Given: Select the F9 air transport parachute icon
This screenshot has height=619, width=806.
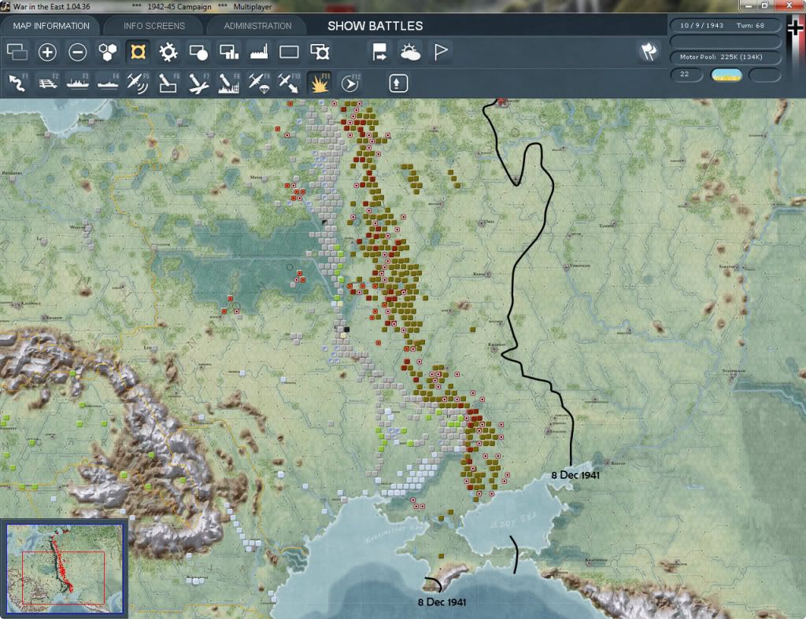Looking at the screenshot, I should tap(258, 83).
